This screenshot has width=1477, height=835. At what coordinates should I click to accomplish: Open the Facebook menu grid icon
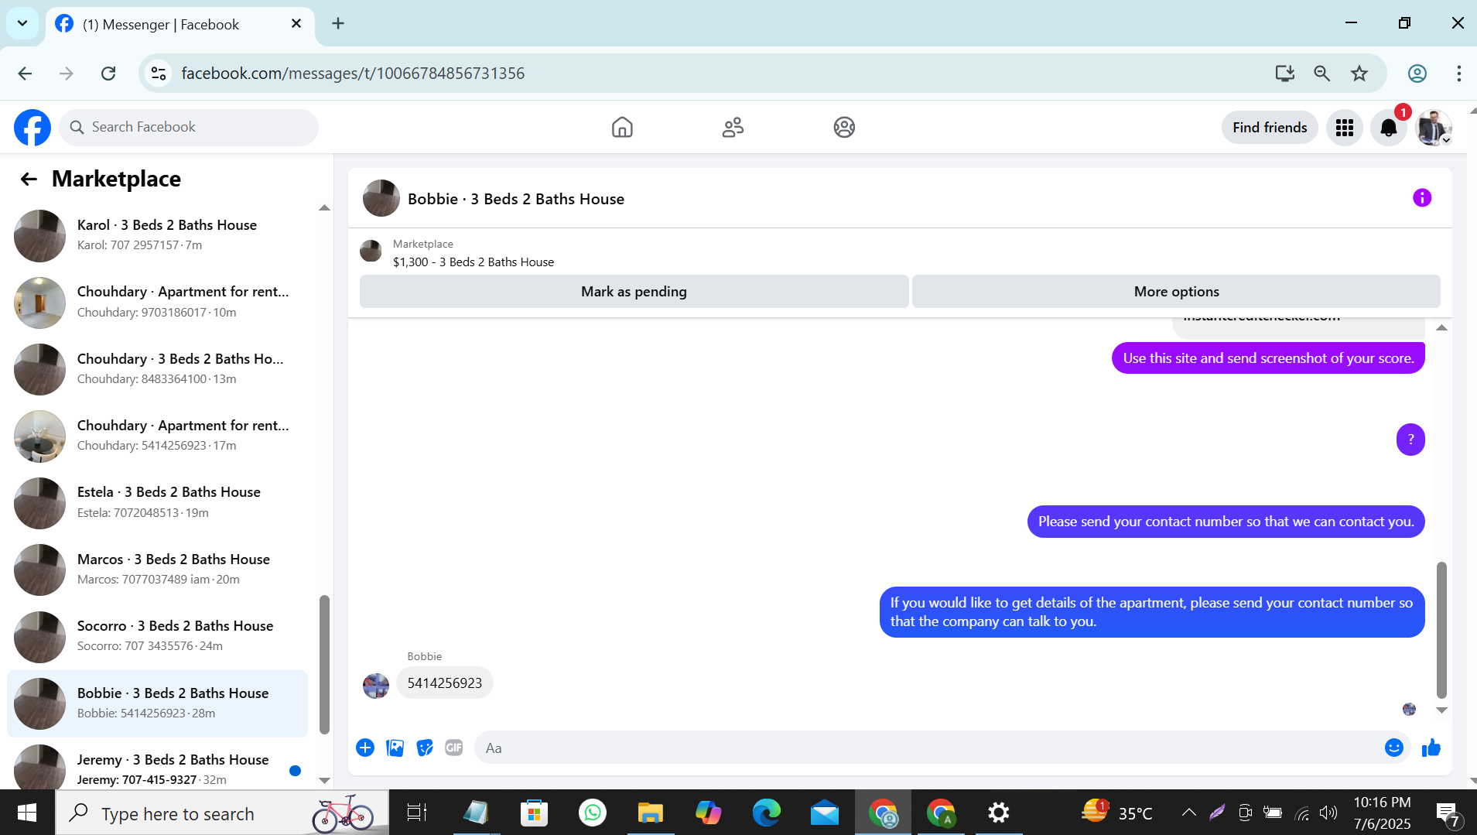(x=1345, y=128)
